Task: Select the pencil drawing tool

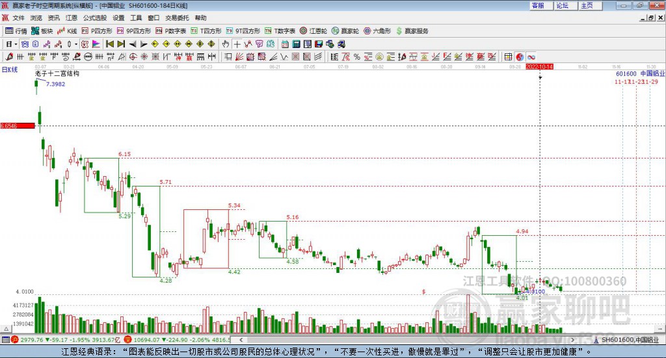Action: 9,57
